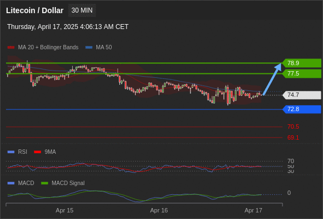The width and height of the screenshot is (323, 219).
Task: Click the 30 MIN timeframe badge
Action: (x=82, y=10)
